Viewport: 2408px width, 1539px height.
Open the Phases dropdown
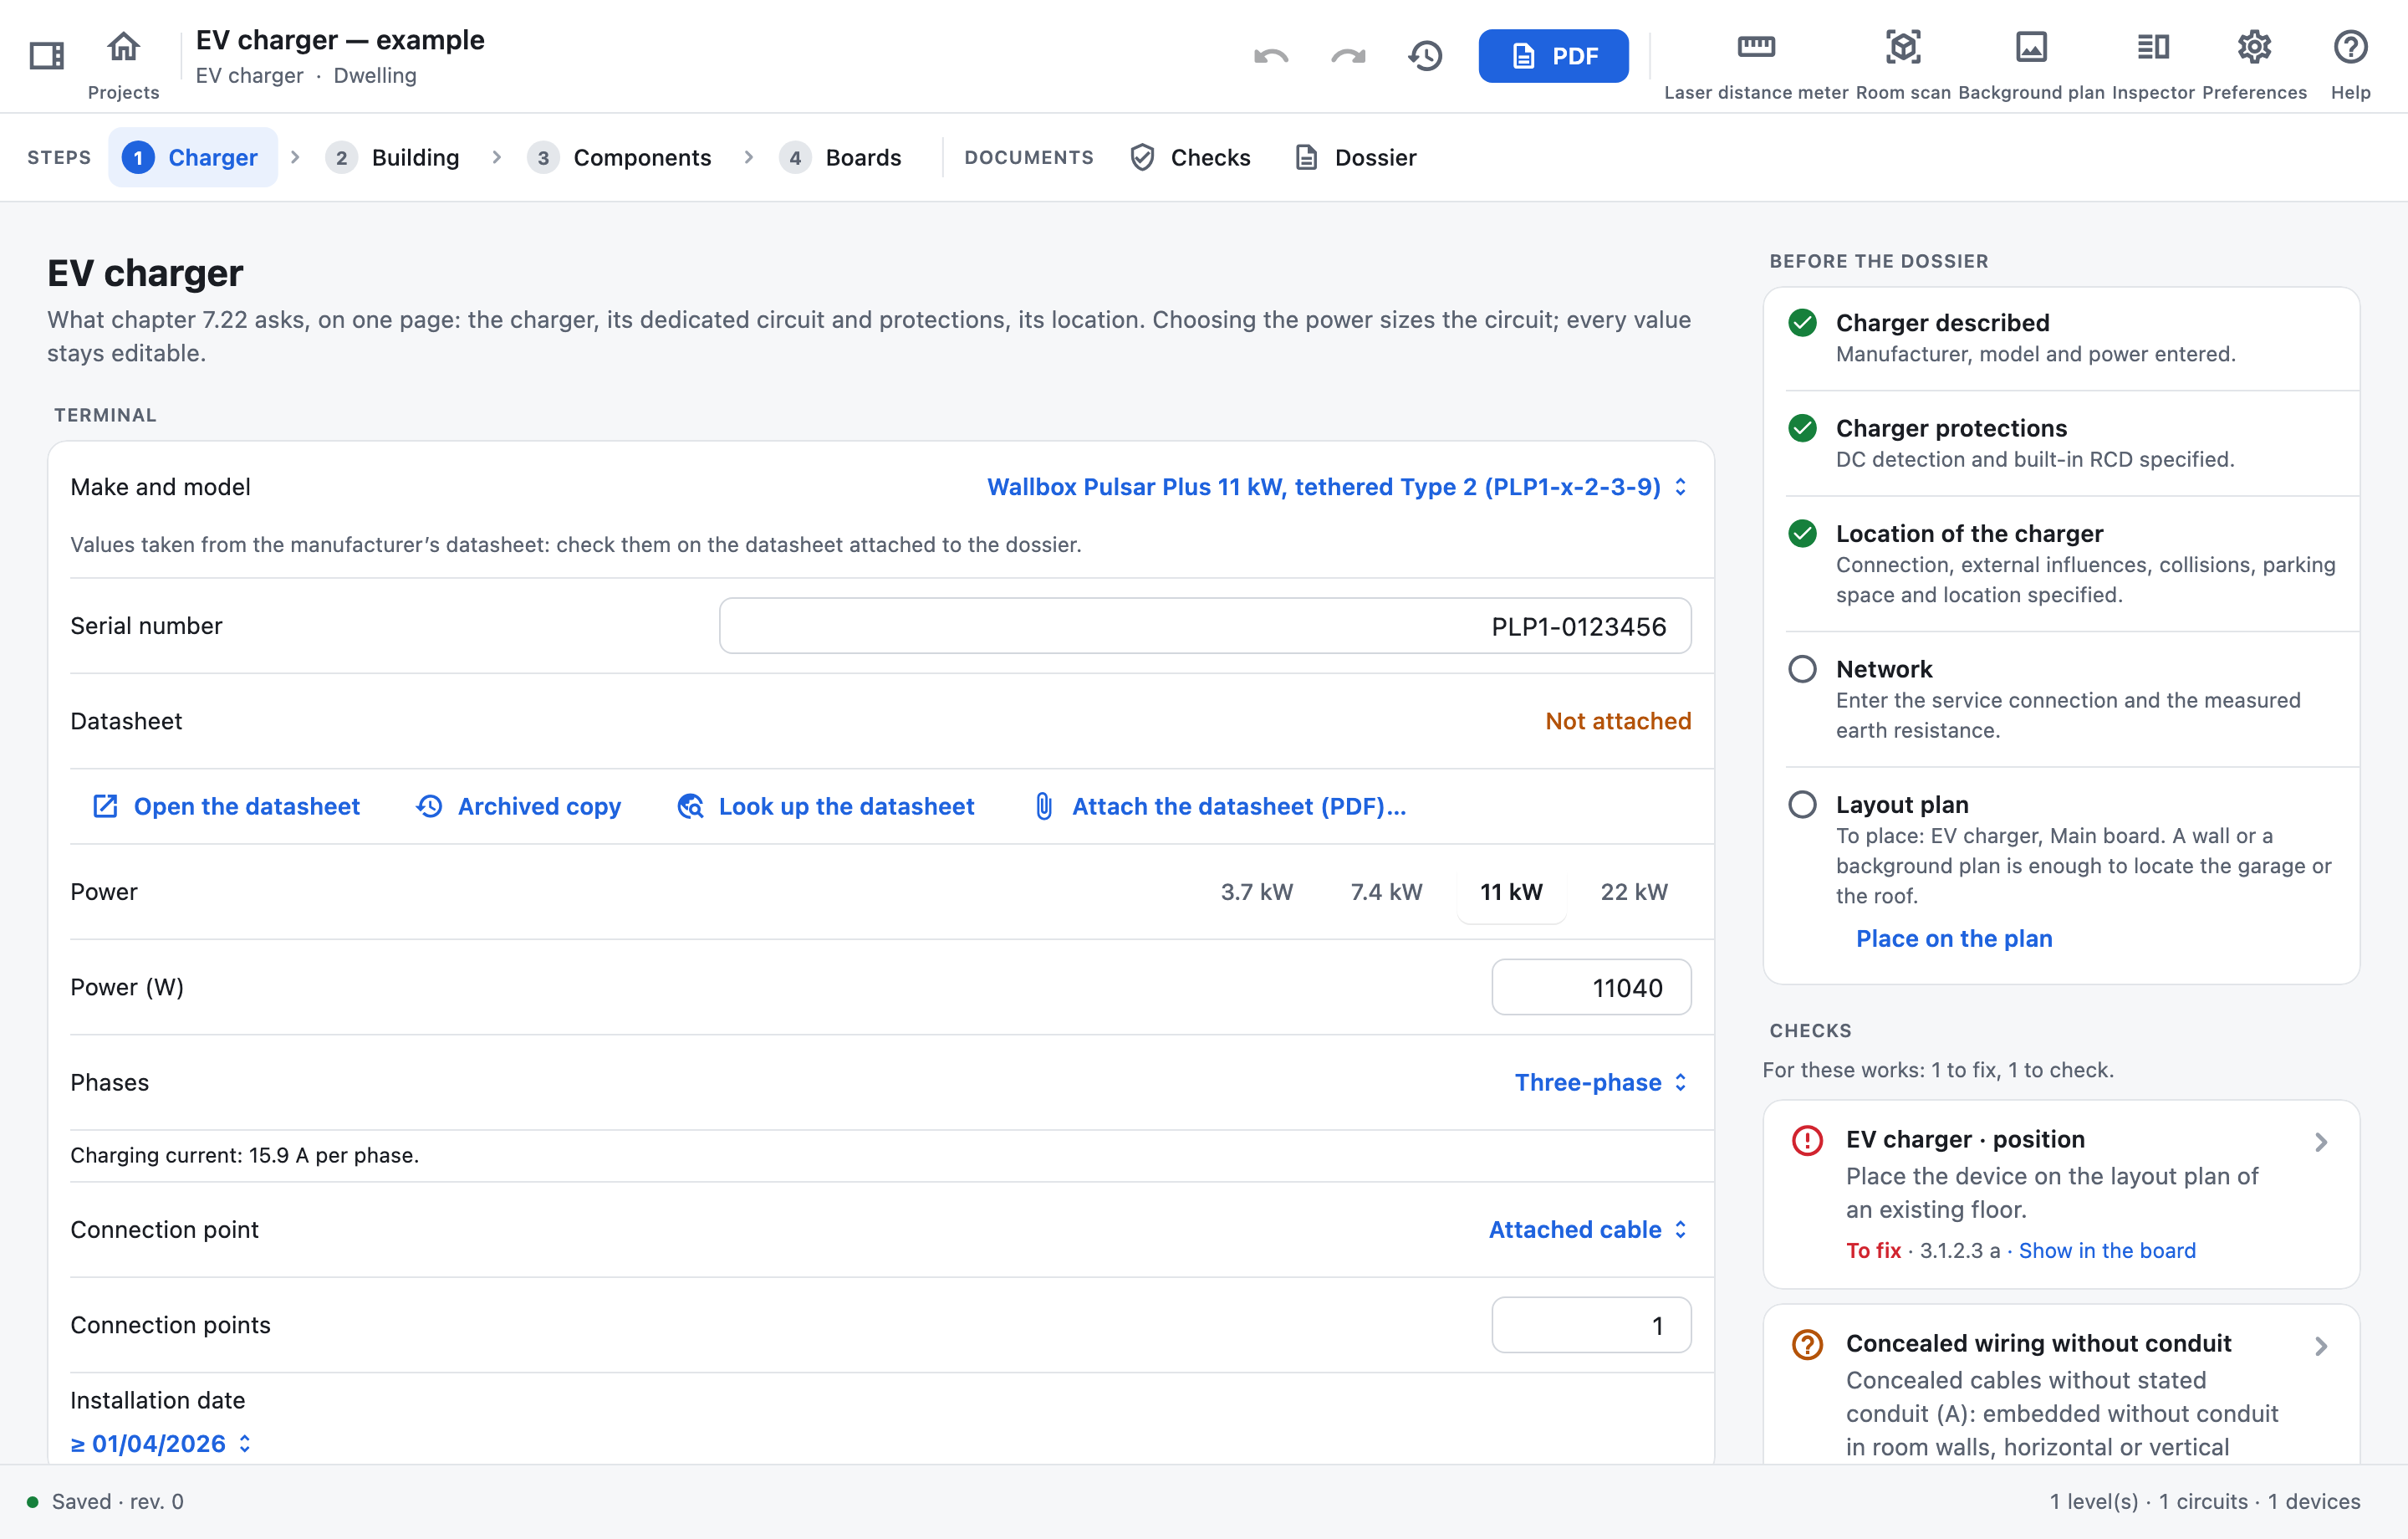pyautogui.click(x=1601, y=1082)
